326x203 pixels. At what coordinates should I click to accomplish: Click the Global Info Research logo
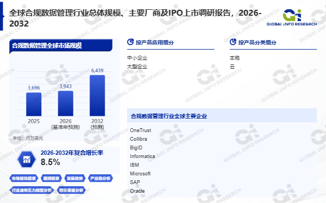click(x=292, y=17)
